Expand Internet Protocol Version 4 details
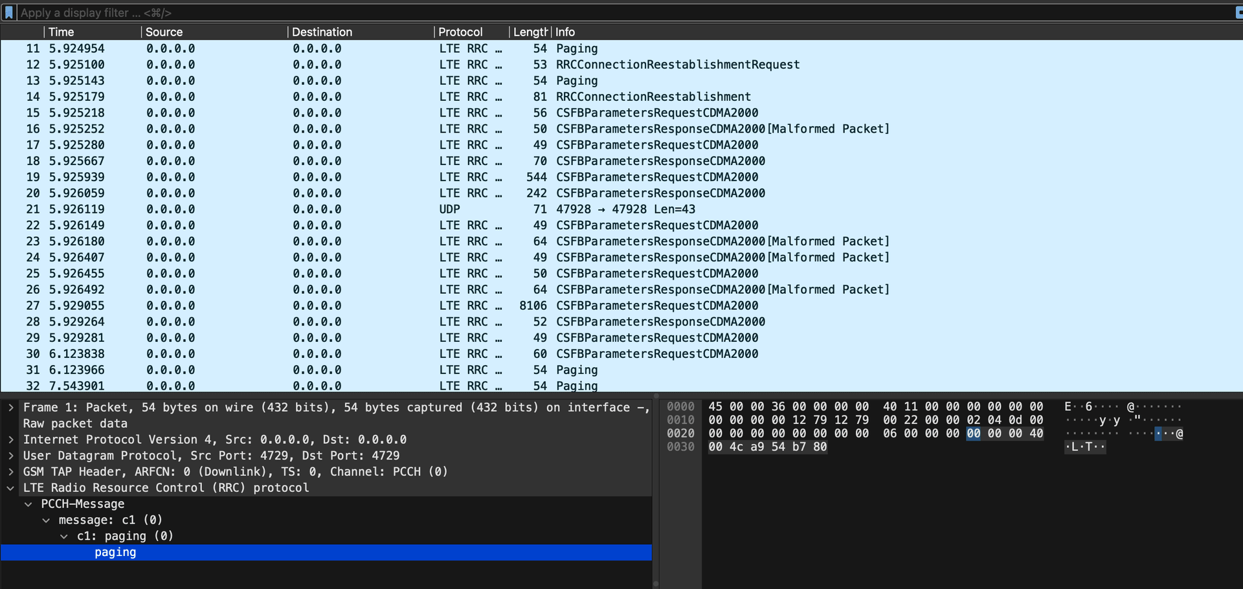The image size is (1243, 589). (x=12, y=439)
